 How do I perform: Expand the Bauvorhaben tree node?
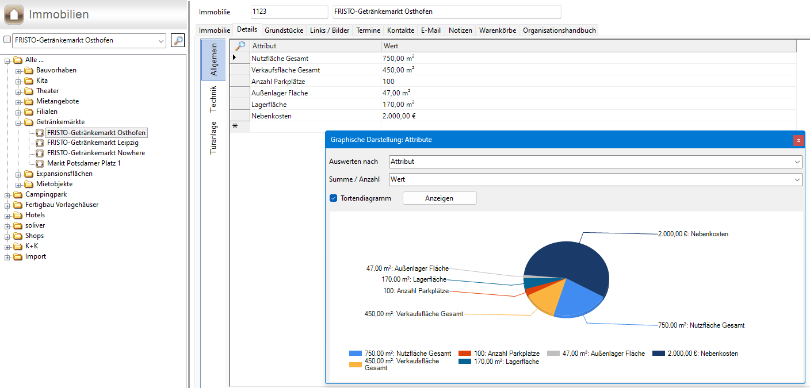[18, 71]
